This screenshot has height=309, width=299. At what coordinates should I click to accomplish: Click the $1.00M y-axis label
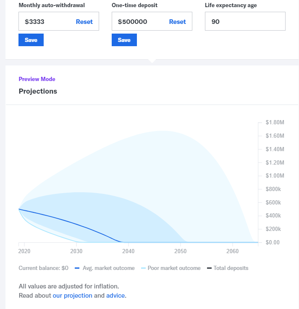point(275,175)
